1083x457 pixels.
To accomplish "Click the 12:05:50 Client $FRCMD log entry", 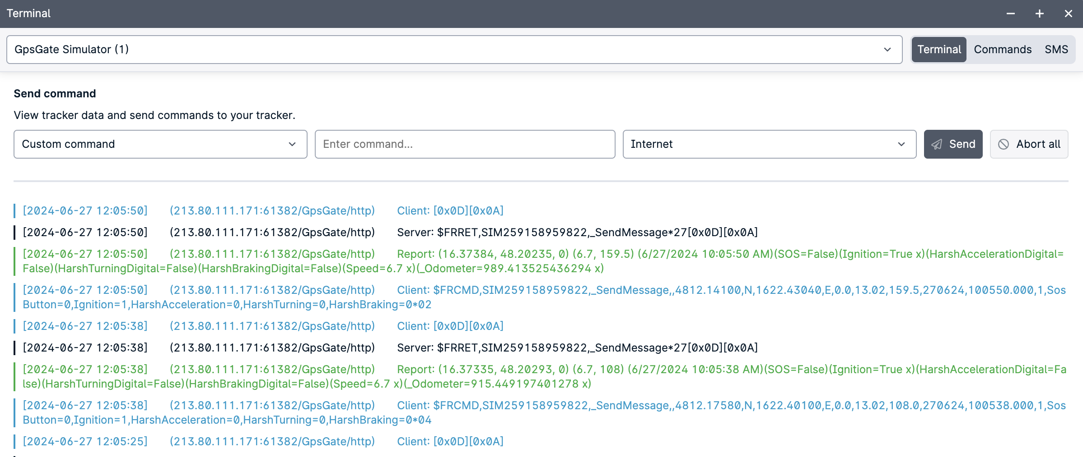I will tap(541, 297).
